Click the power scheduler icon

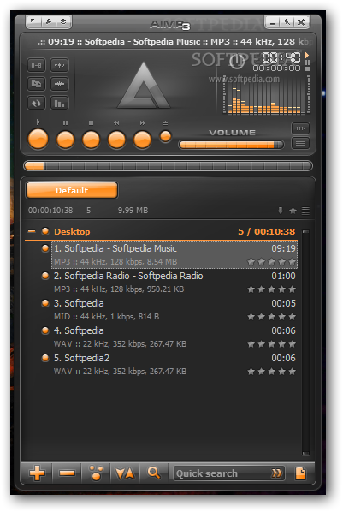(x=237, y=61)
